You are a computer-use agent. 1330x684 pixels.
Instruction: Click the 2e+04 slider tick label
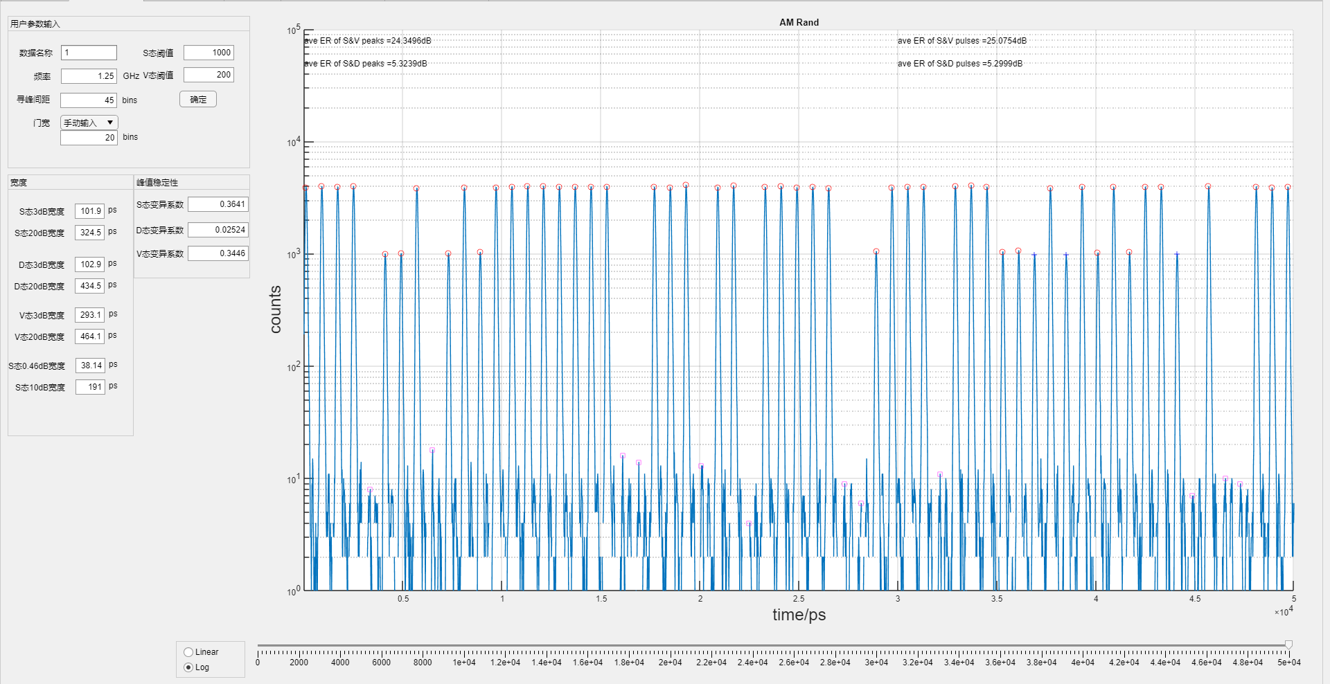click(x=670, y=663)
